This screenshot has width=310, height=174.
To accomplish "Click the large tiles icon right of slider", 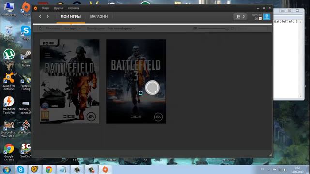I will pyautogui.click(x=232, y=29).
